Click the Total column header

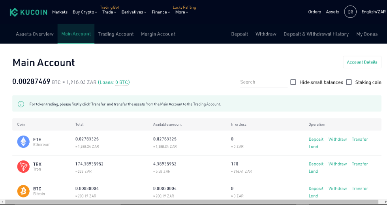pyautogui.click(x=79, y=125)
